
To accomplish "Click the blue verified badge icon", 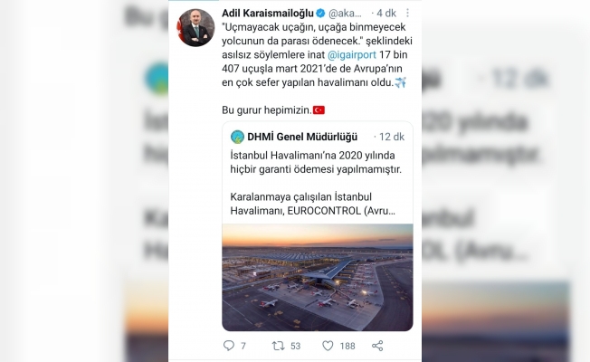I will 320,14.
